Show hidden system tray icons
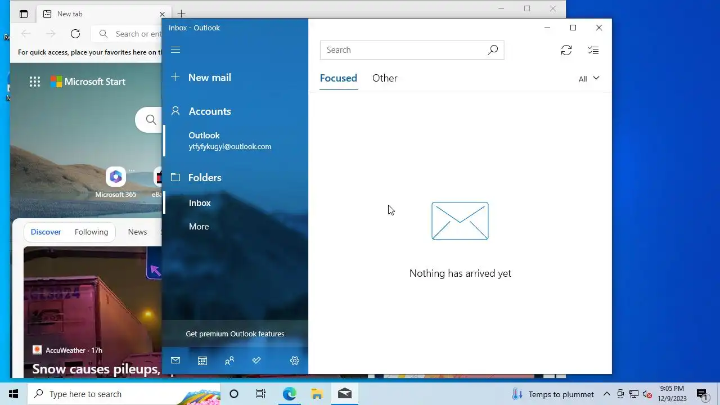 (607, 394)
